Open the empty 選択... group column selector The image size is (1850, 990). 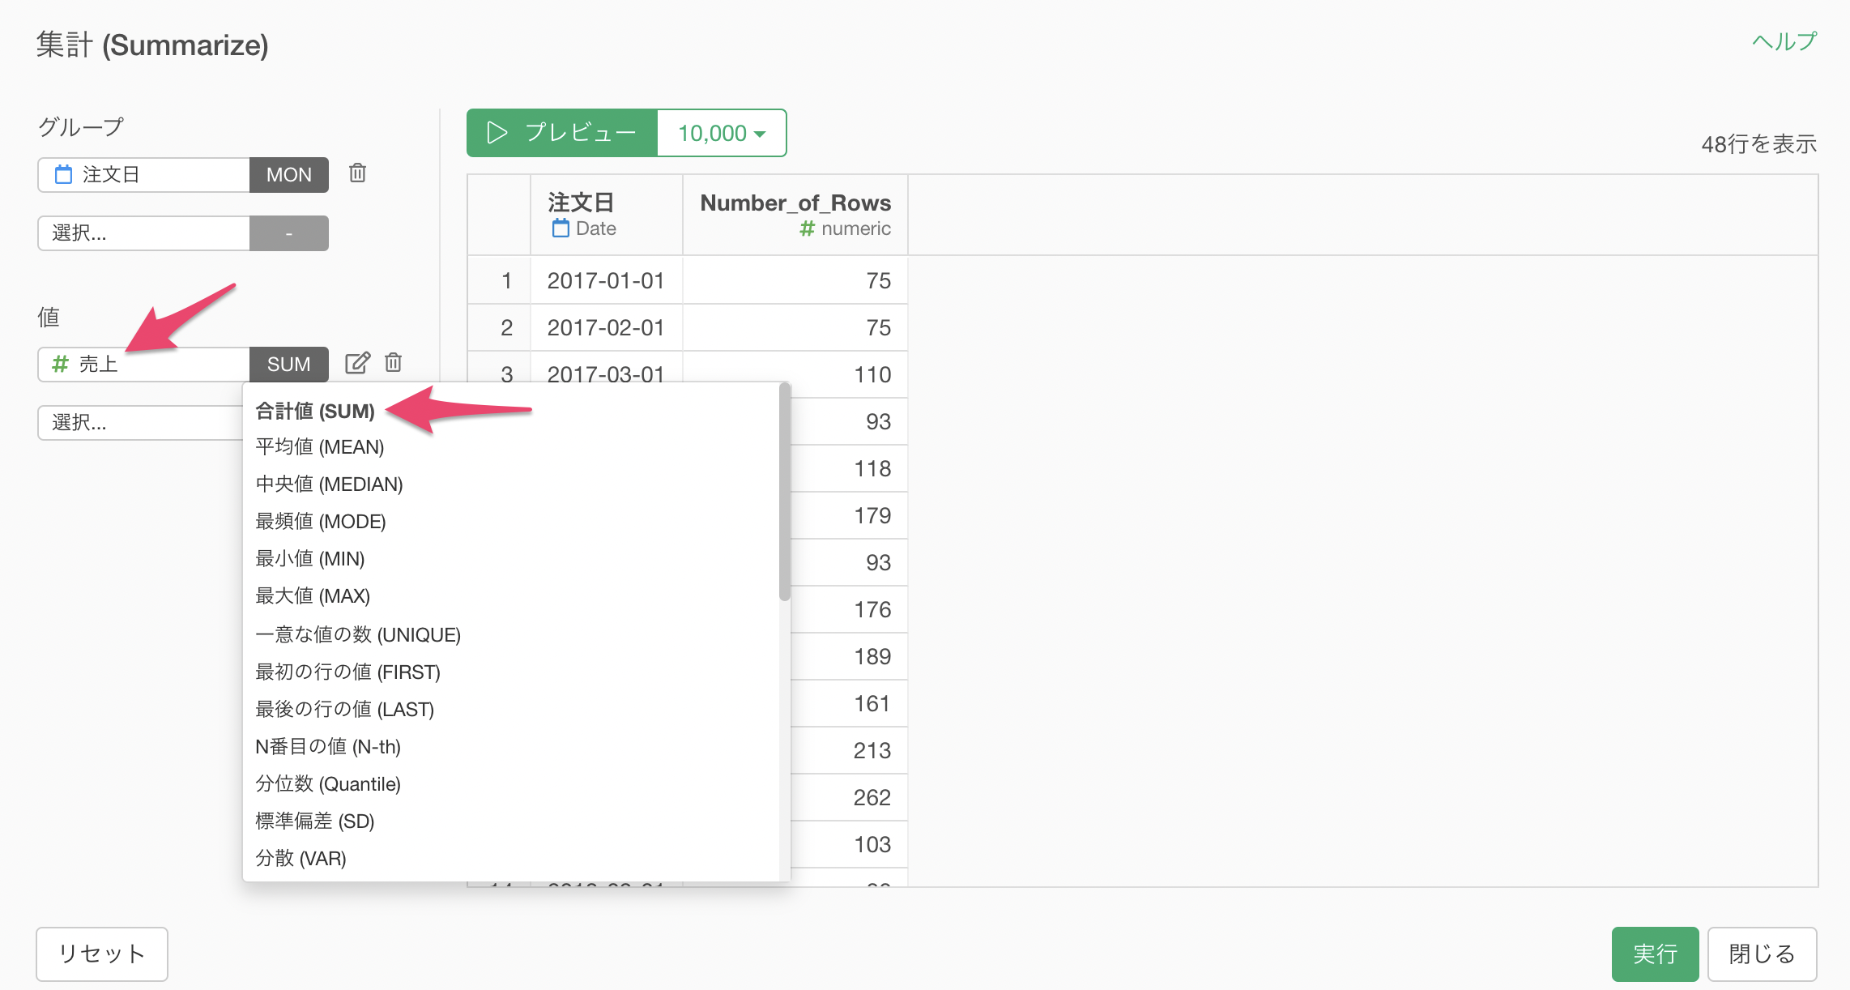click(143, 233)
